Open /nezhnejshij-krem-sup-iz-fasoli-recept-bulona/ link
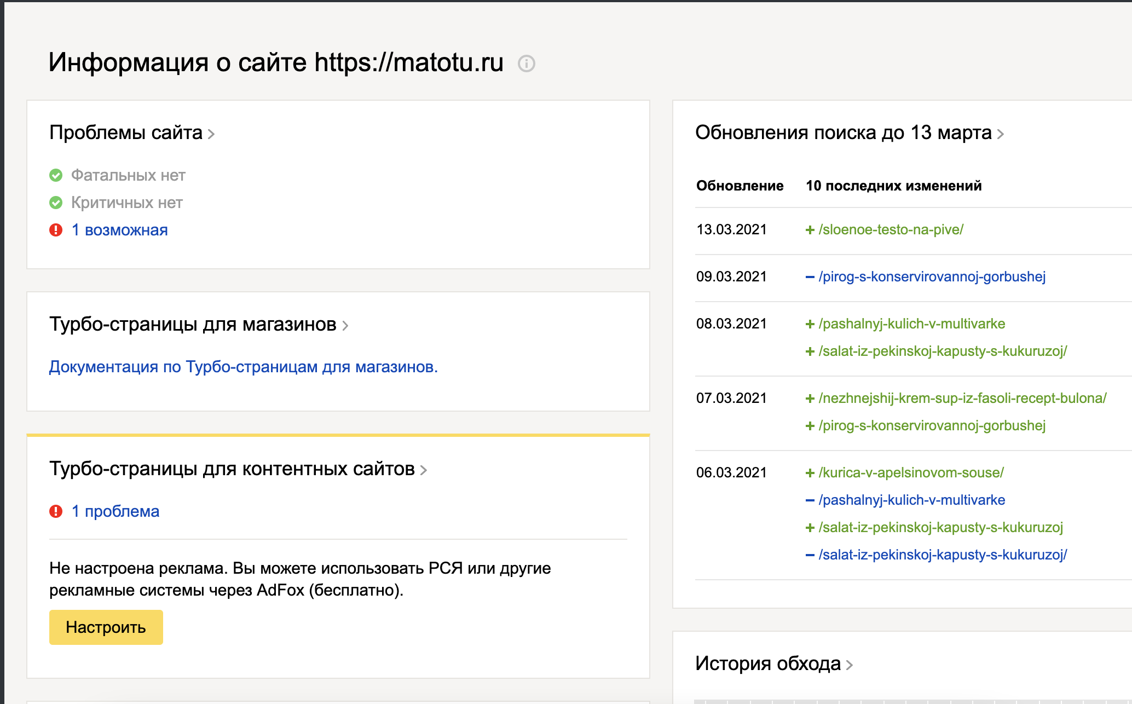 pyautogui.click(x=962, y=399)
